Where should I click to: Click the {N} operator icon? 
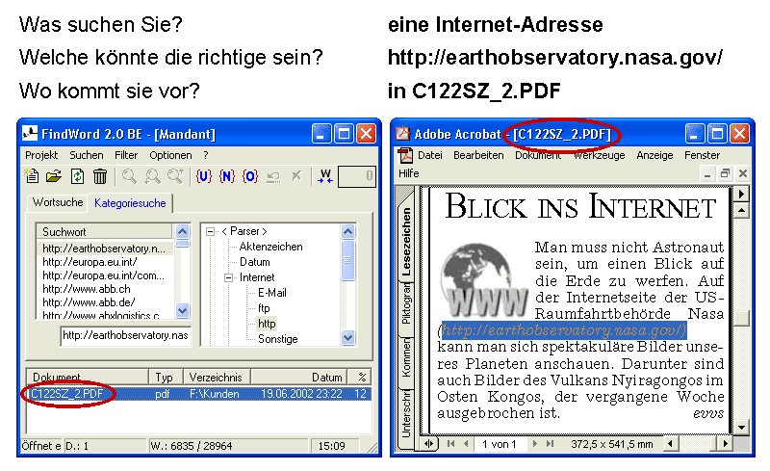coord(227,175)
